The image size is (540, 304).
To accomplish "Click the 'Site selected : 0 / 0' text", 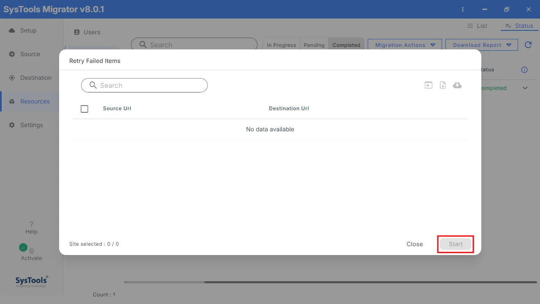I will [x=94, y=244].
